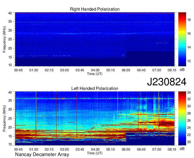Click Frequency (MHz) label of right-handed plot

[x=4, y=39]
